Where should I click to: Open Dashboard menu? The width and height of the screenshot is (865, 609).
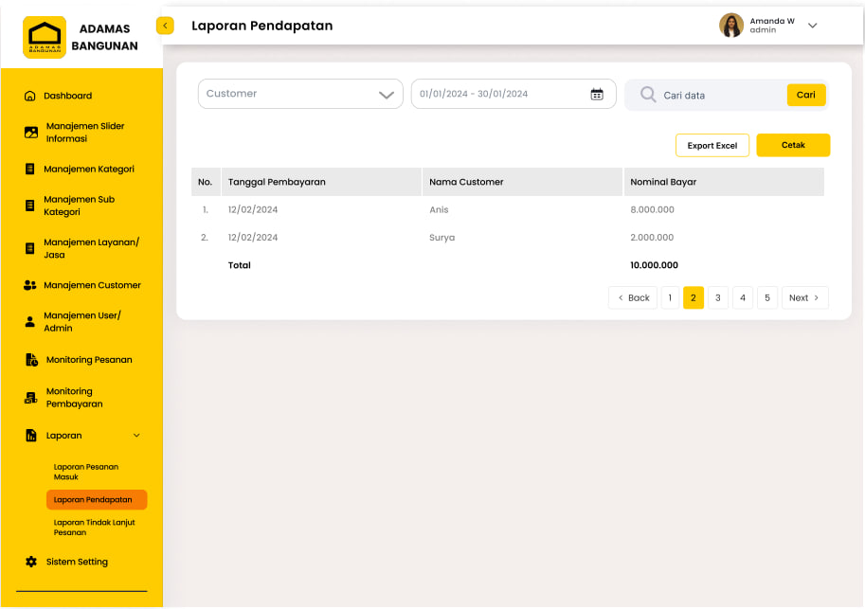[68, 96]
